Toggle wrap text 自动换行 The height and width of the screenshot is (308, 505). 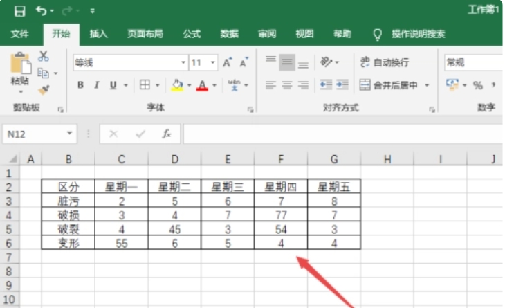pyautogui.click(x=385, y=62)
